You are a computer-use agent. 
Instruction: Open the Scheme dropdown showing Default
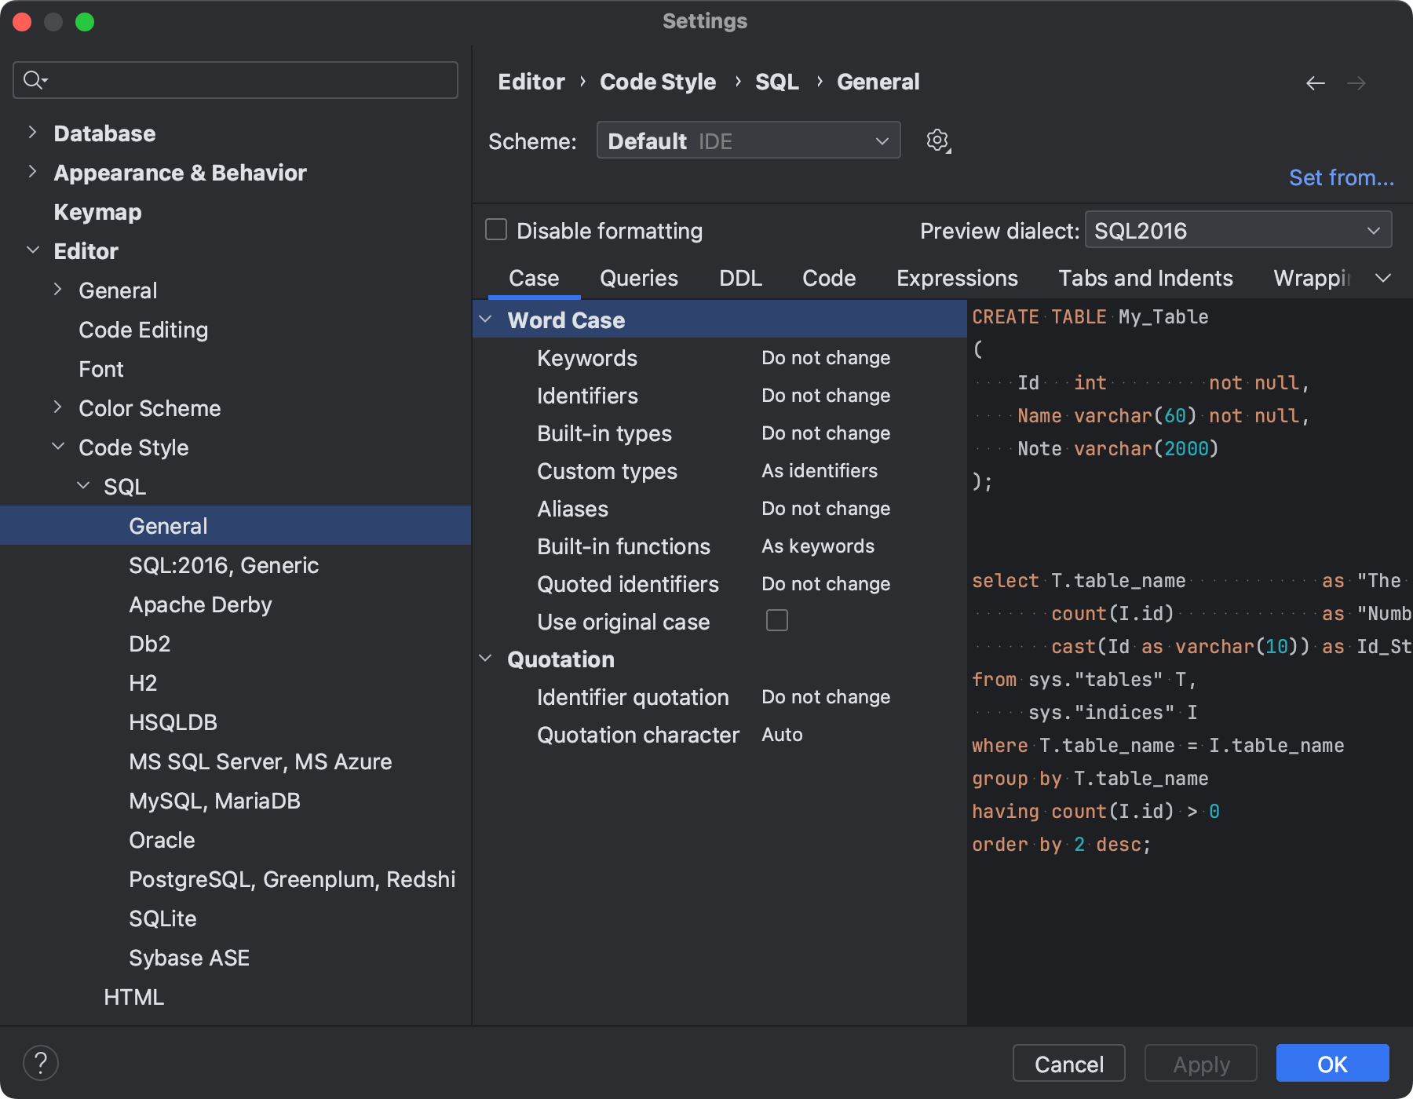tap(748, 140)
